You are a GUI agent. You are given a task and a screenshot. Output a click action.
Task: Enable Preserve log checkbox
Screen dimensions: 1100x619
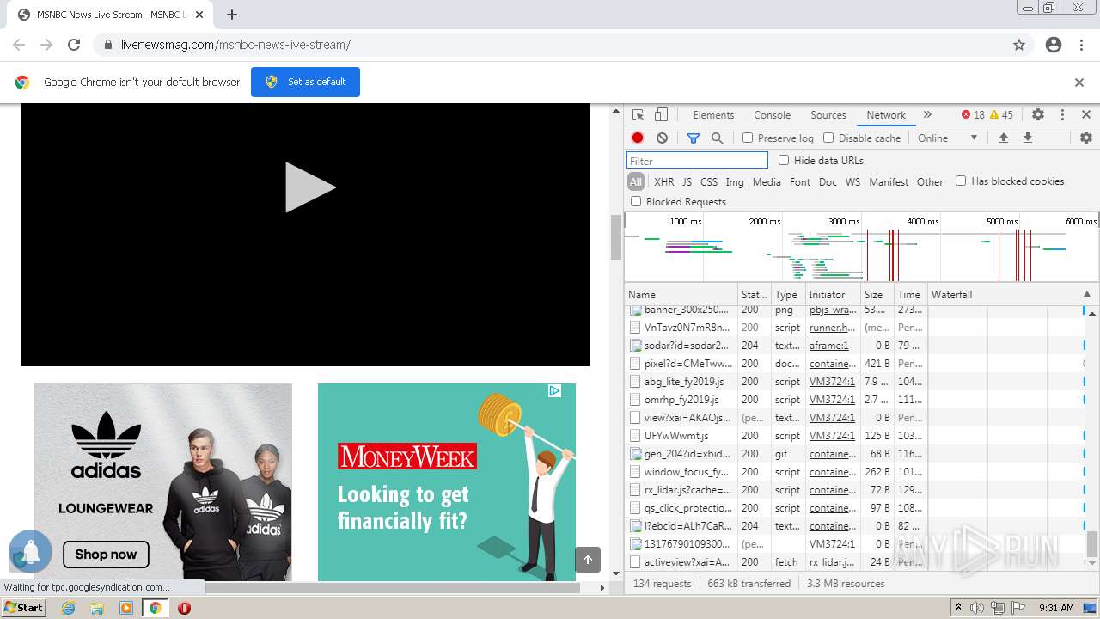click(748, 138)
